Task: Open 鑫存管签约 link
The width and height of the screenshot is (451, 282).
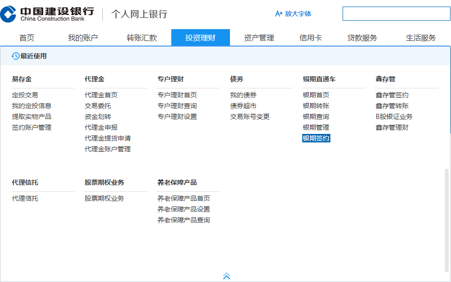Action: [392, 95]
